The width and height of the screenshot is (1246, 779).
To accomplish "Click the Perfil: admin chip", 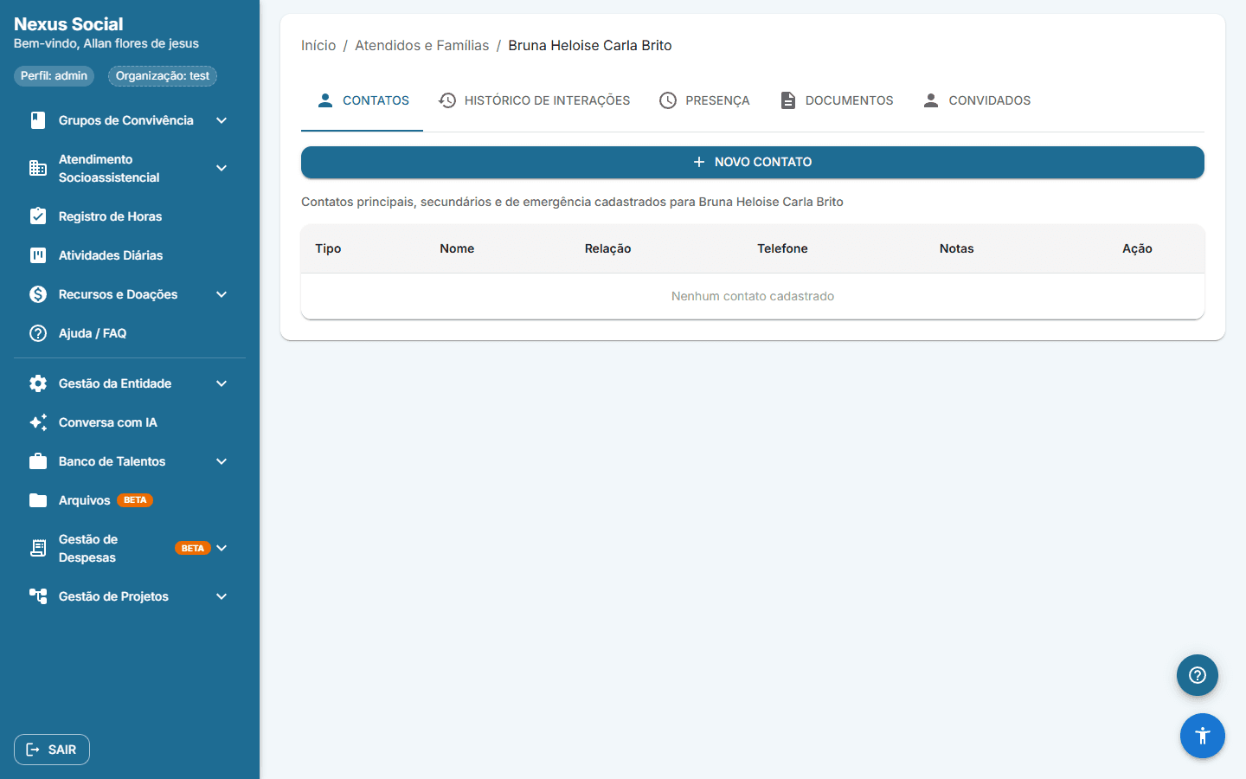I will 54,76.
